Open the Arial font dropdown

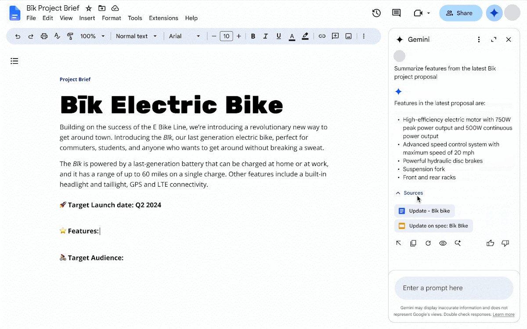185,36
